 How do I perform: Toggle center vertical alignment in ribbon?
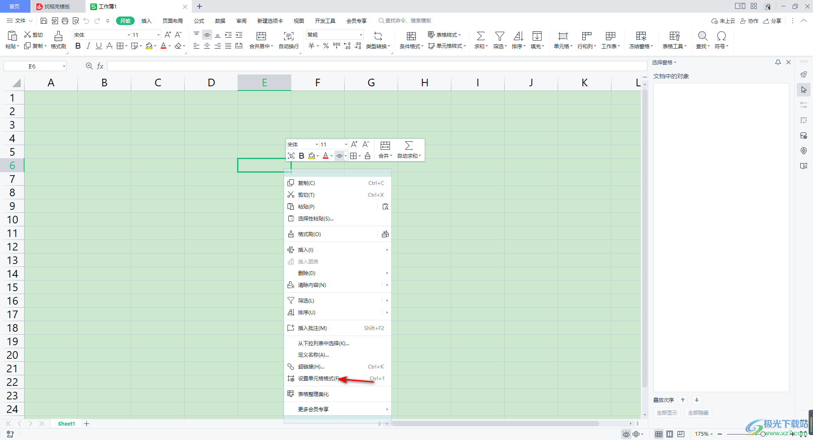coord(207,35)
